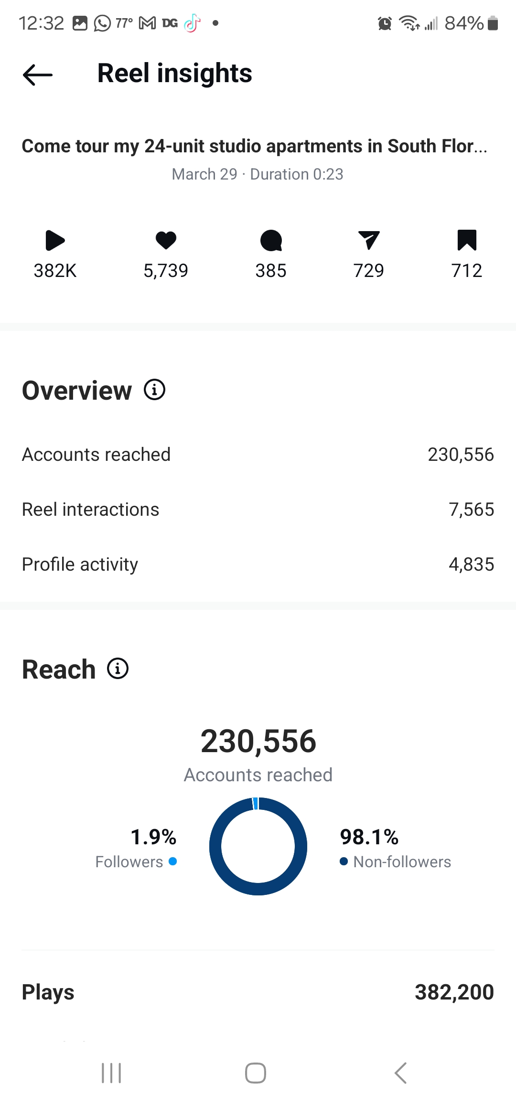Select the Profile activity row

click(x=258, y=564)
